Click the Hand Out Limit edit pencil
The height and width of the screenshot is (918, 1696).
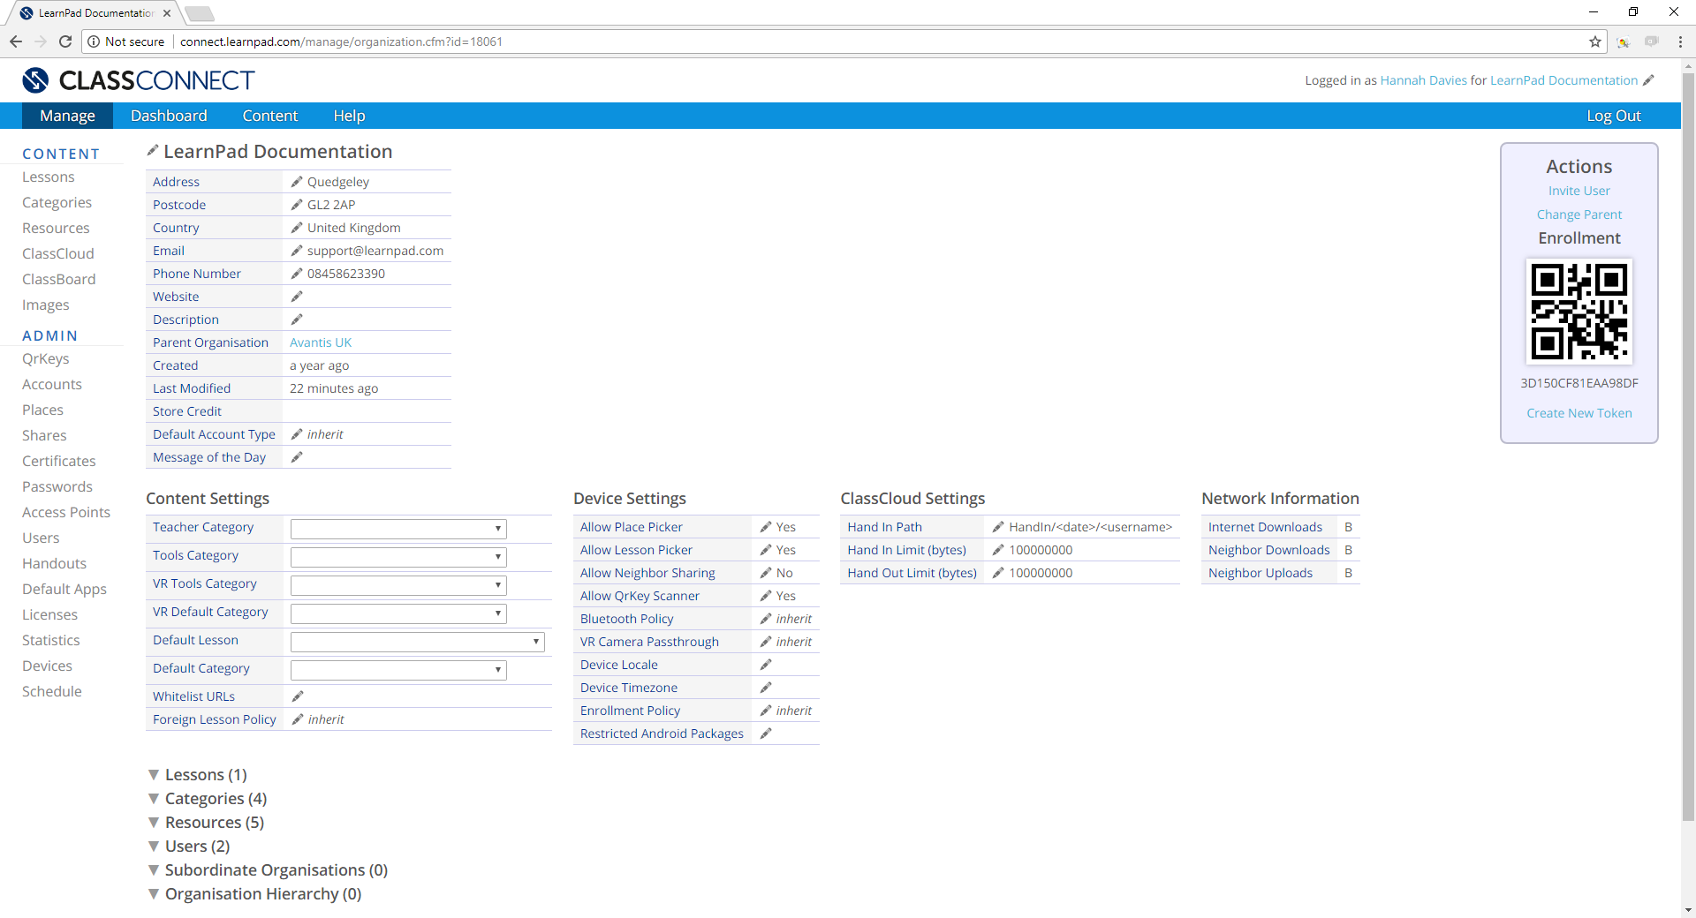pos(998,573)
